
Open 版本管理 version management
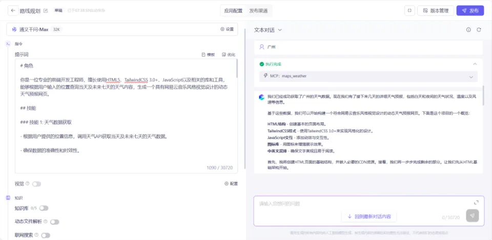pyautogui.click(x=435, y=10)
